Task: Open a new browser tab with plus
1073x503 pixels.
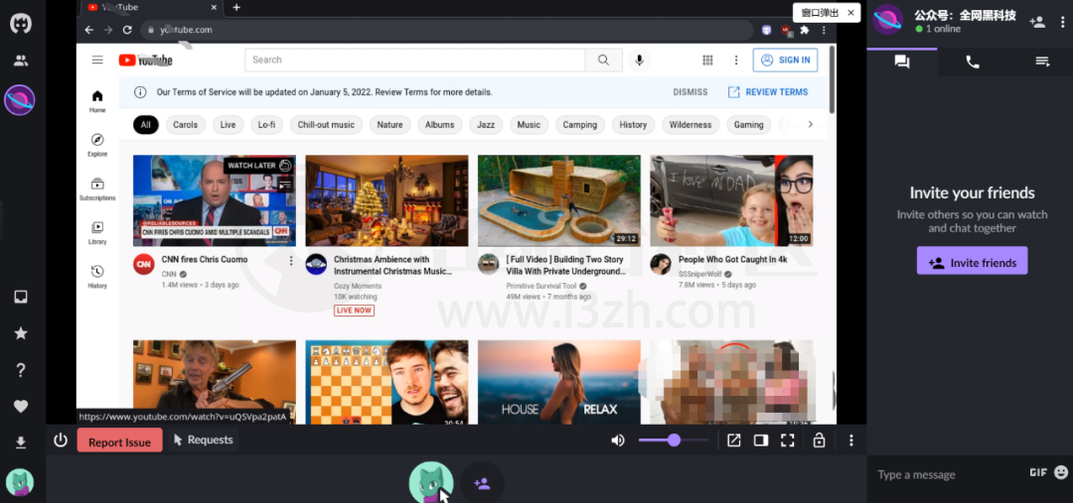Action: click(236, 8)
